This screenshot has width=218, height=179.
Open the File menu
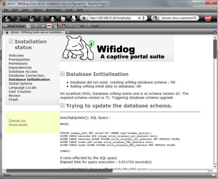6,10
